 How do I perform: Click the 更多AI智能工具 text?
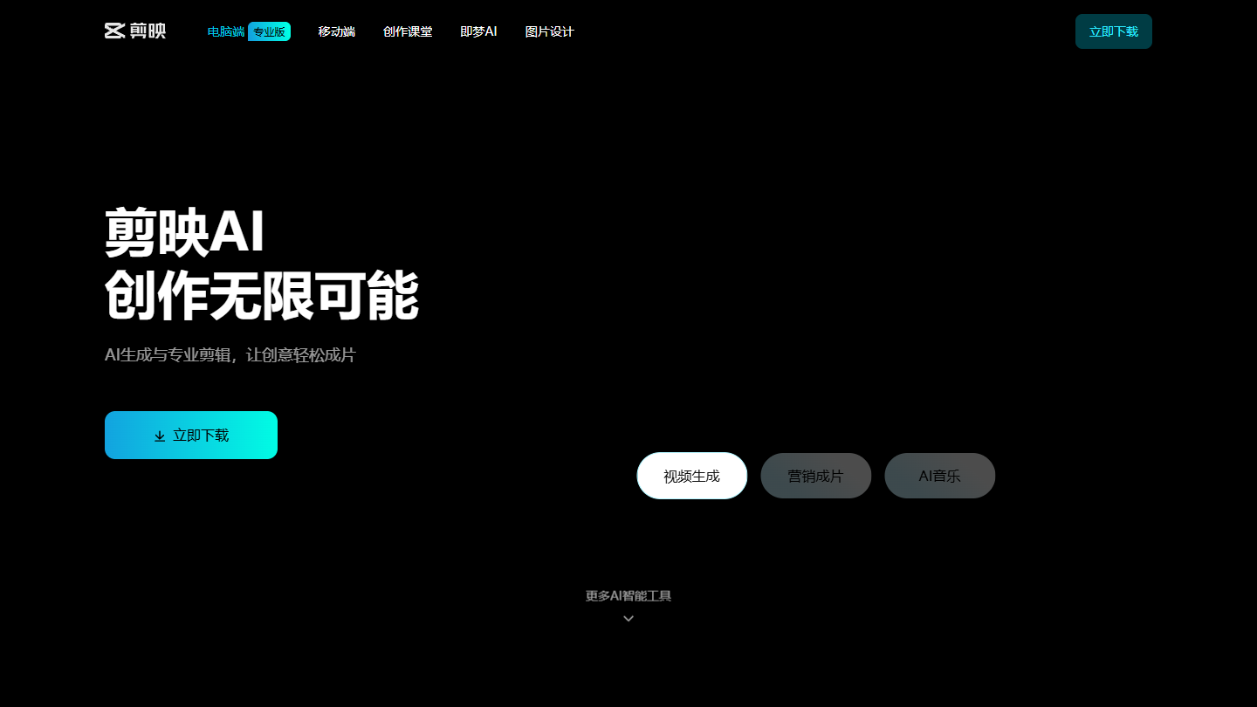[x=628, y=596]
